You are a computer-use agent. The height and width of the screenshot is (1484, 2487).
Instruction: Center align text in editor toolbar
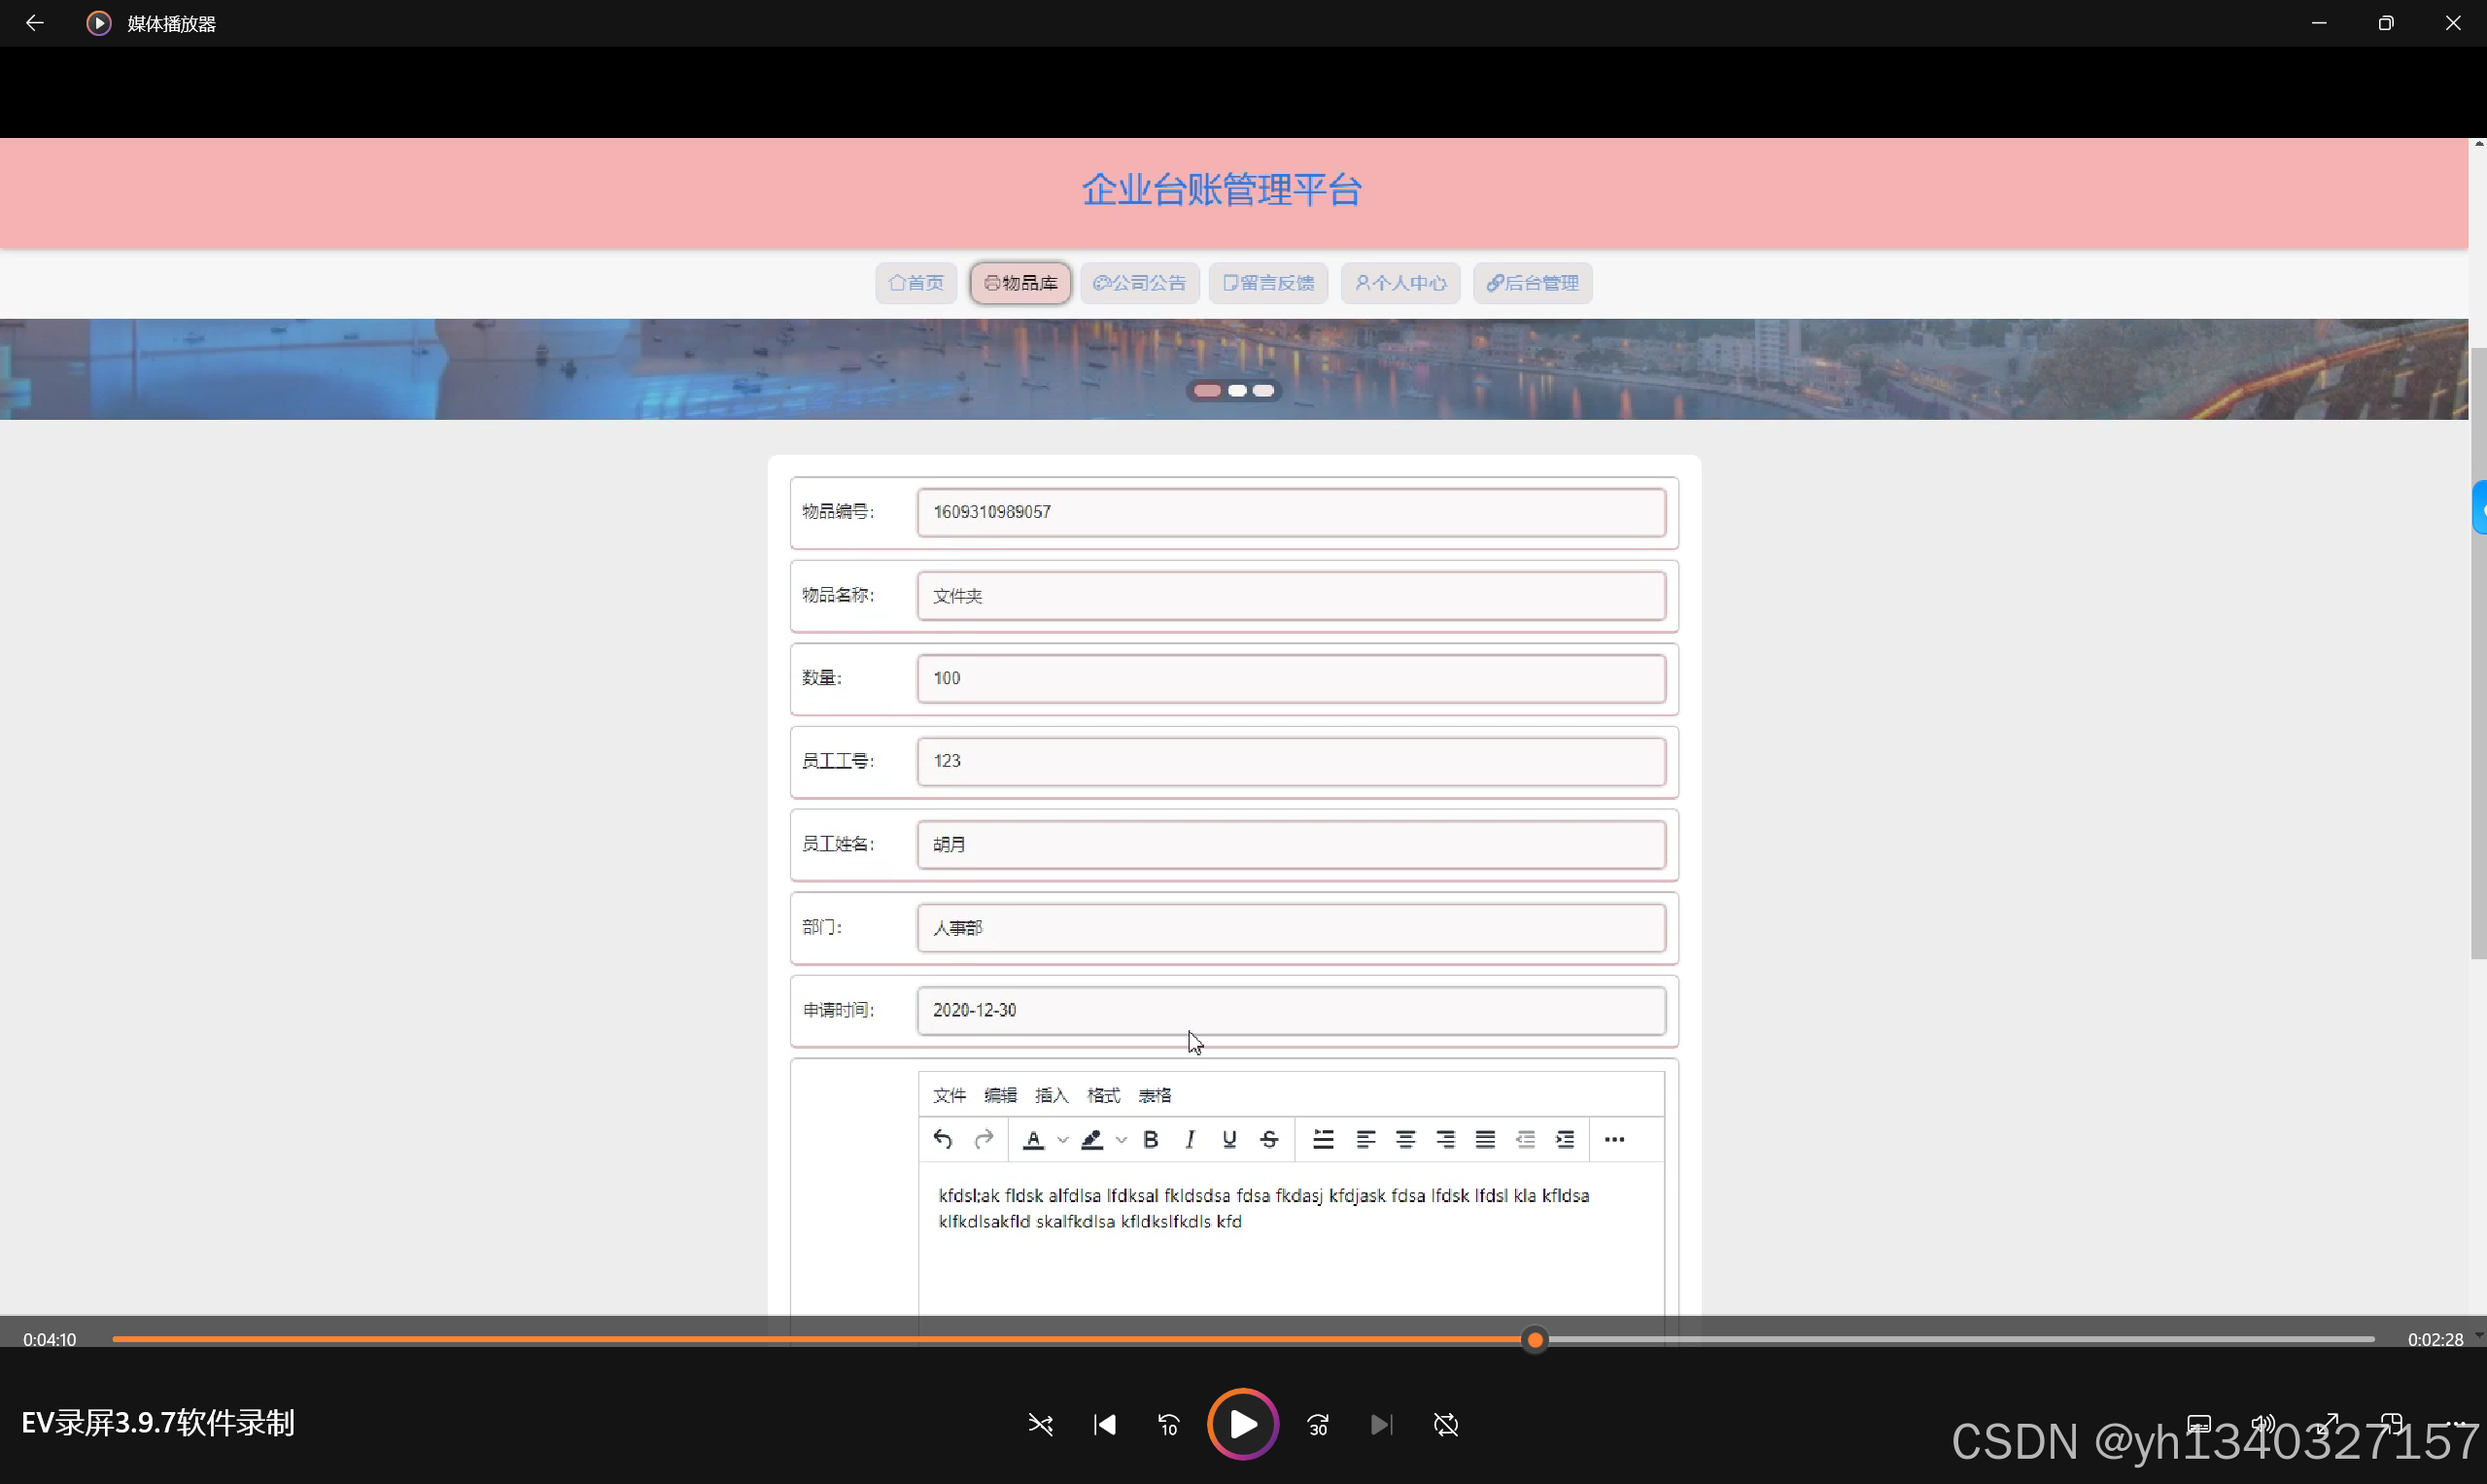pyautogui.click(x=1405, y=1139)
